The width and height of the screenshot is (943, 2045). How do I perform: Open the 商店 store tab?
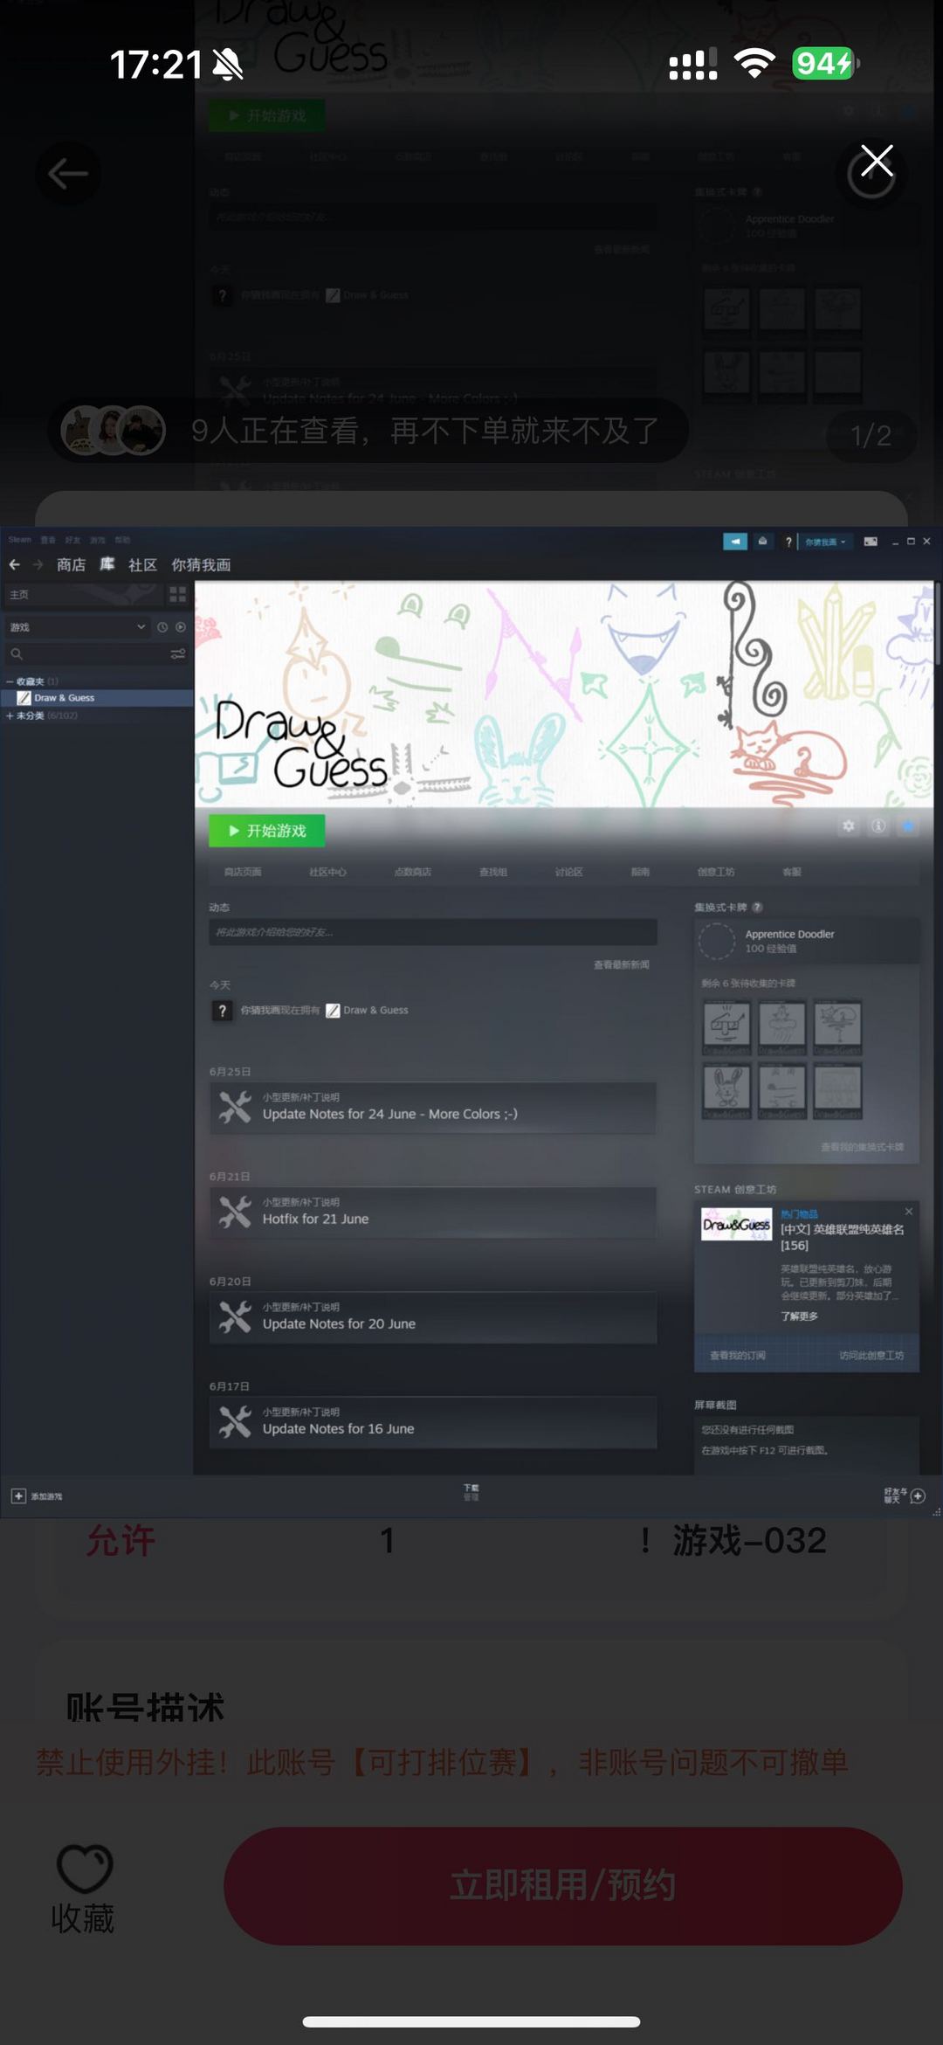point(72,565)
